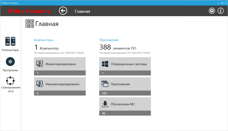Screen dimensions: 228x131
Task: Open the info about icon
Action: 221,11
